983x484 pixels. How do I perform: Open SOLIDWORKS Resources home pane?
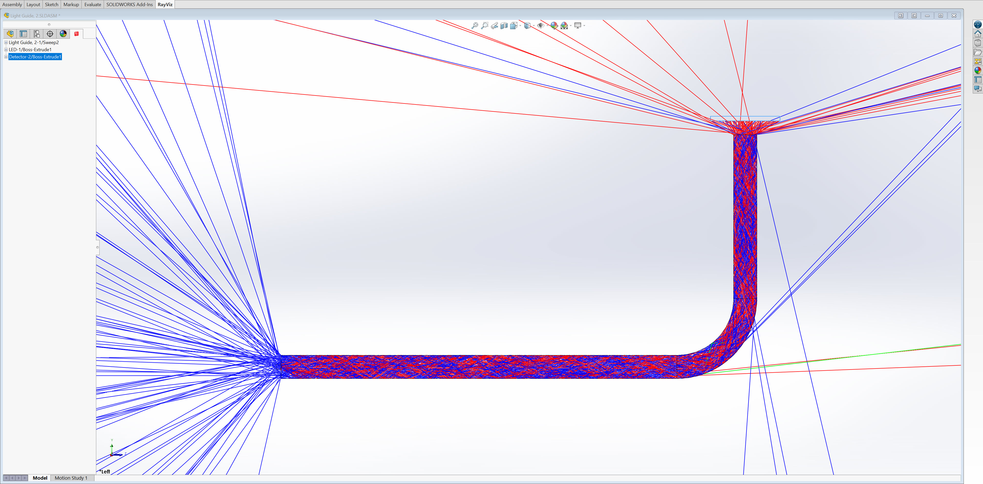tap(978, 34)
